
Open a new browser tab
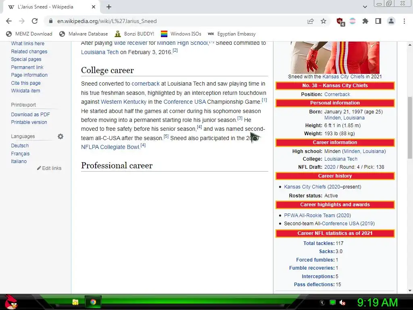click(x=109, y=7)
